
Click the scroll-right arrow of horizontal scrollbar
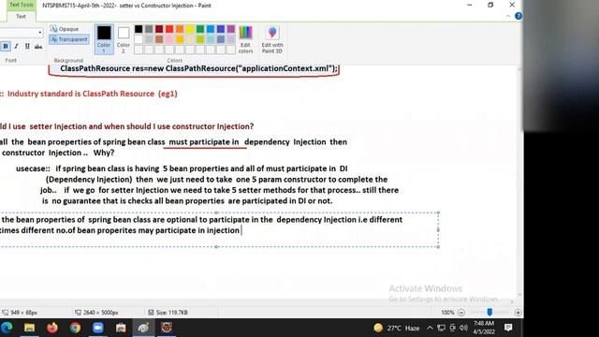pyautogui.click(x=512, y=301)
